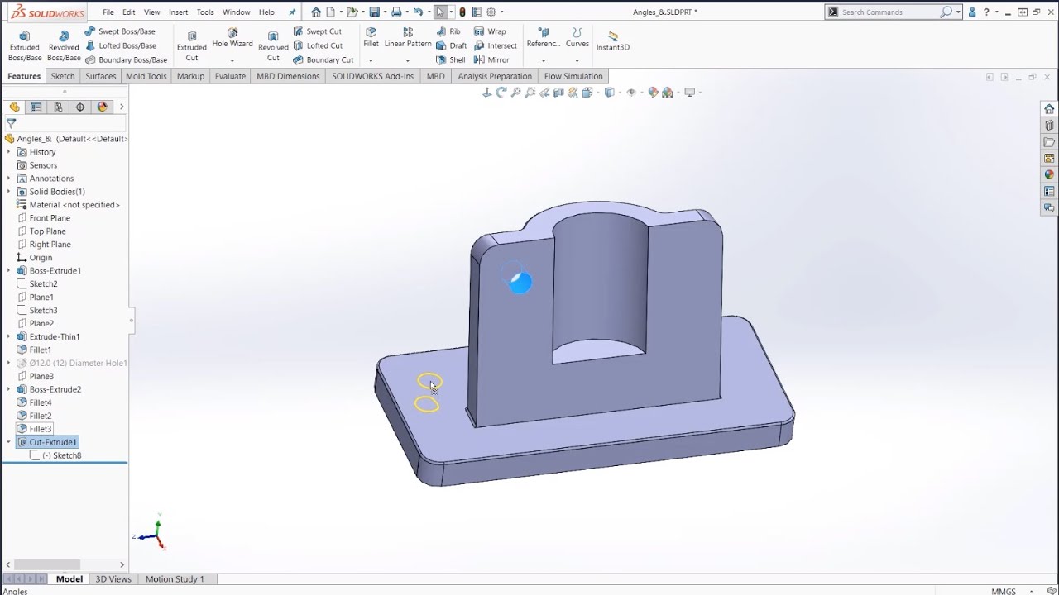
Task: Switch to the Surfaces tab
Action: point(101,76)
